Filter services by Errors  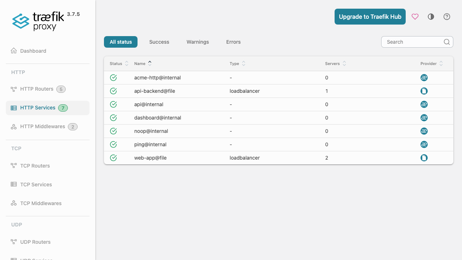(234, 42)
